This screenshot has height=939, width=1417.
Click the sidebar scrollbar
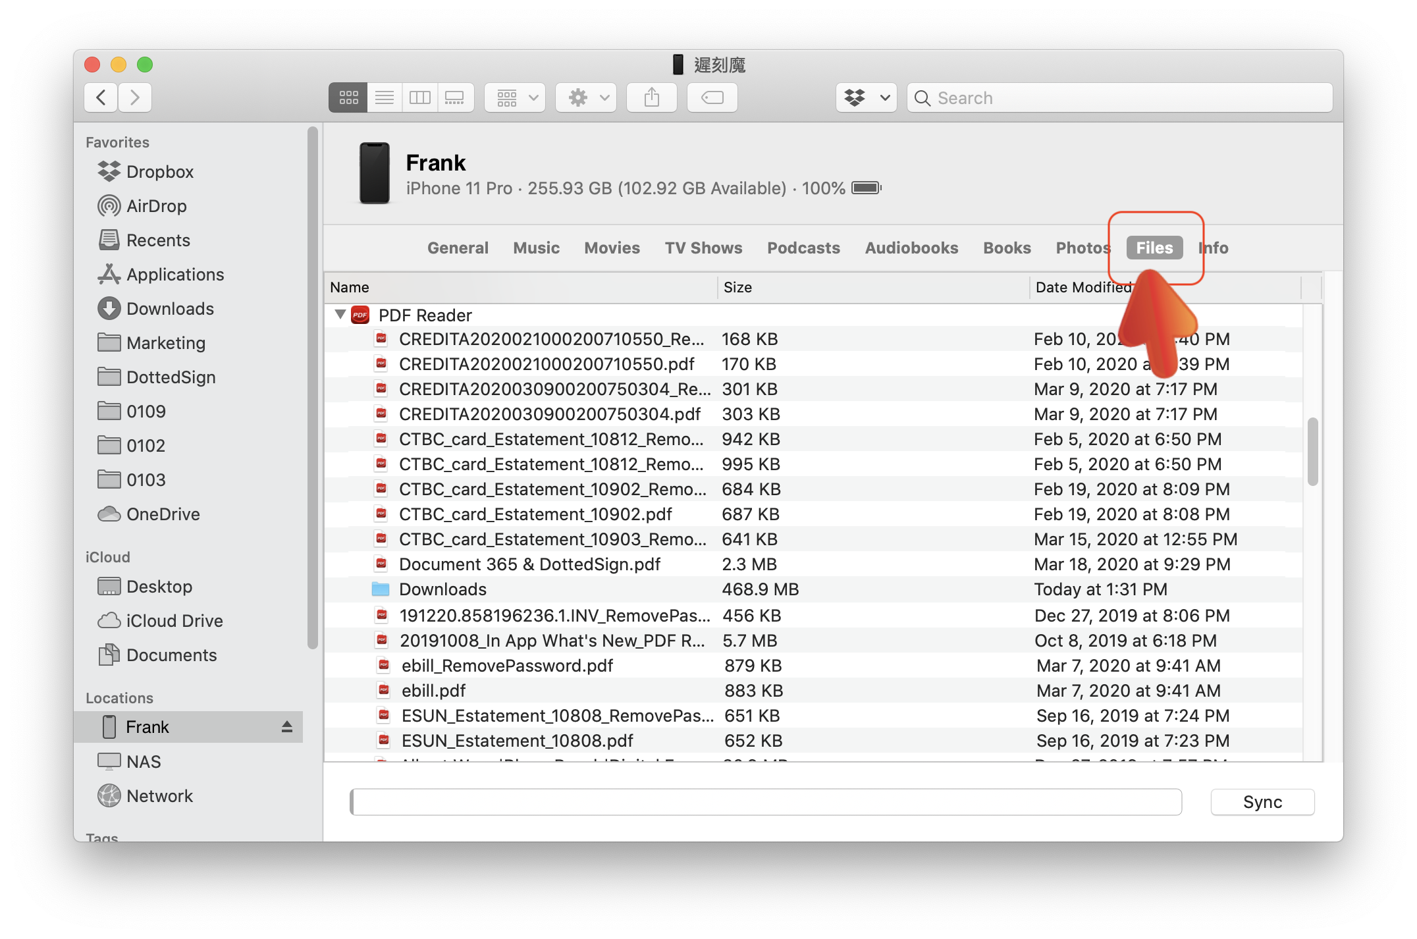pos(312,389)
